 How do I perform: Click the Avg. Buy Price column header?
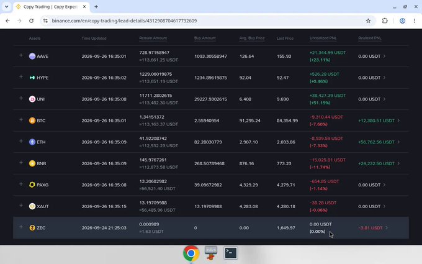(x=252, y=39)
